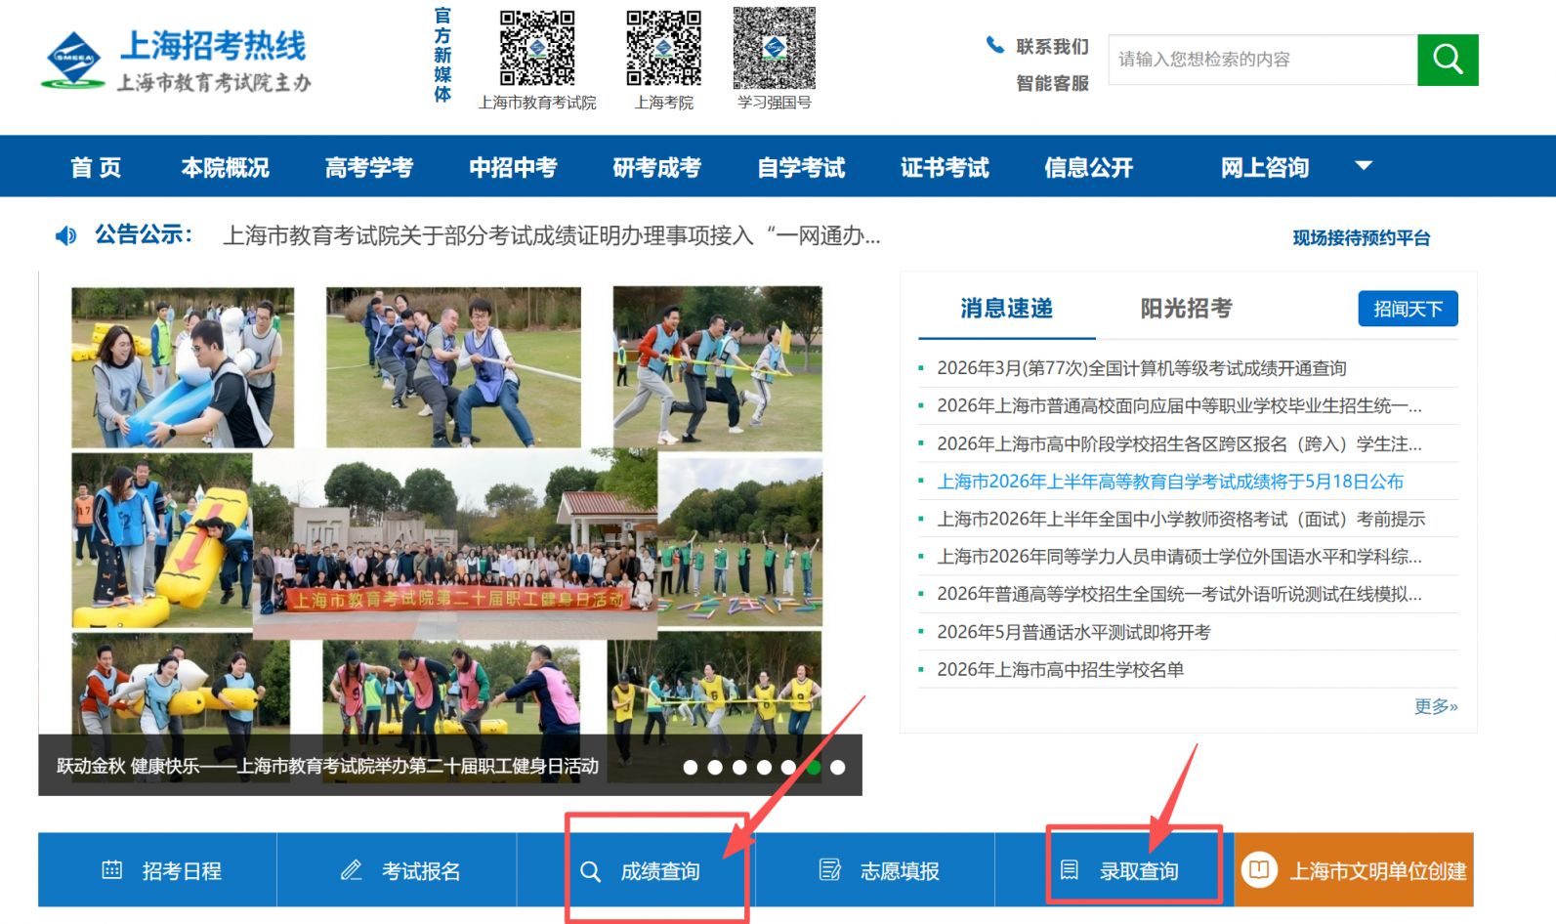Viewport: 1556px width, 924px height.
Task: Select the green active carousel dot
Action: [x=813, y=768]
